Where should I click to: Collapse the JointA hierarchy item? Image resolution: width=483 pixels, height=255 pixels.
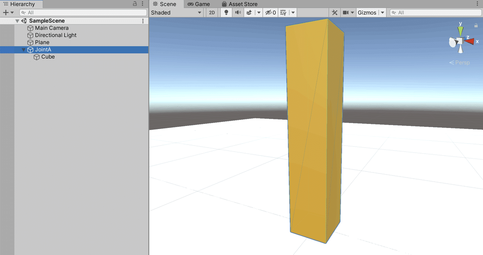[23, 49]
